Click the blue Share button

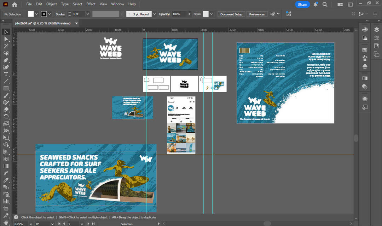click(x=302, y=4)
